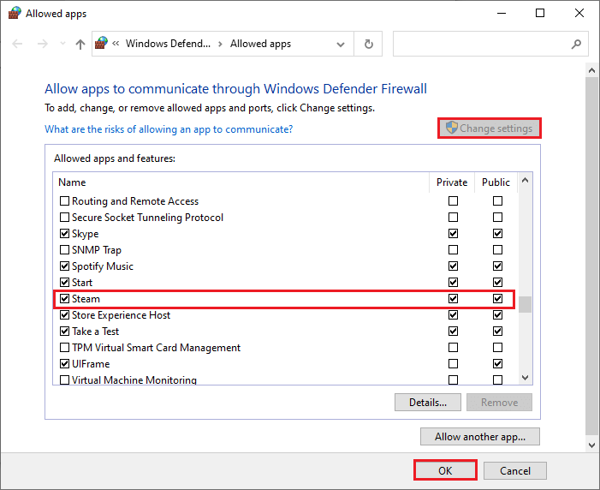Click the Allowed apps title bar icon

pyautogui.click(x=15, y=13)
